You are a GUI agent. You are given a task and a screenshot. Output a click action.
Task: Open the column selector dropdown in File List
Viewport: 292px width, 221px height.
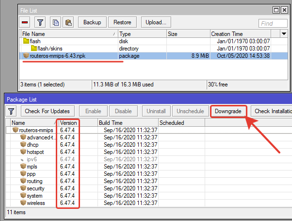284,34
